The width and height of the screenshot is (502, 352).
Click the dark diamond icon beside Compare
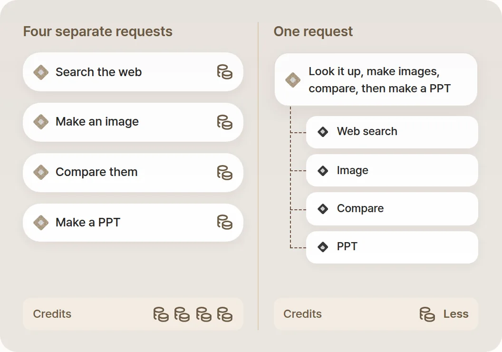coord(323,209)
